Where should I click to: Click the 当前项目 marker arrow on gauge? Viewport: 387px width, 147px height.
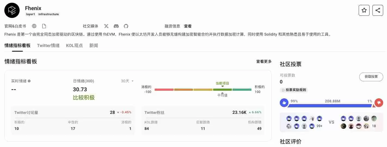[x=222, y=86]
